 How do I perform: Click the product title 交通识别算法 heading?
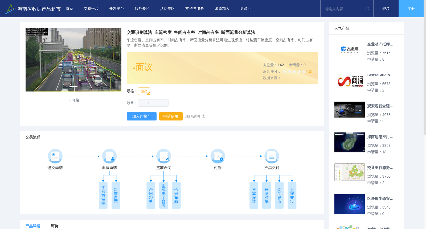click(191, 32)
